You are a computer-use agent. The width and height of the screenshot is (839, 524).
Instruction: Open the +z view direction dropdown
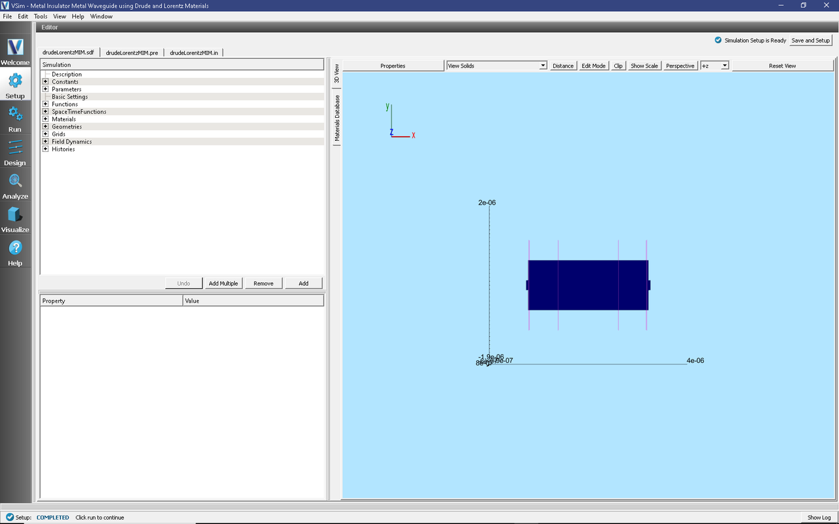point(714,65)
